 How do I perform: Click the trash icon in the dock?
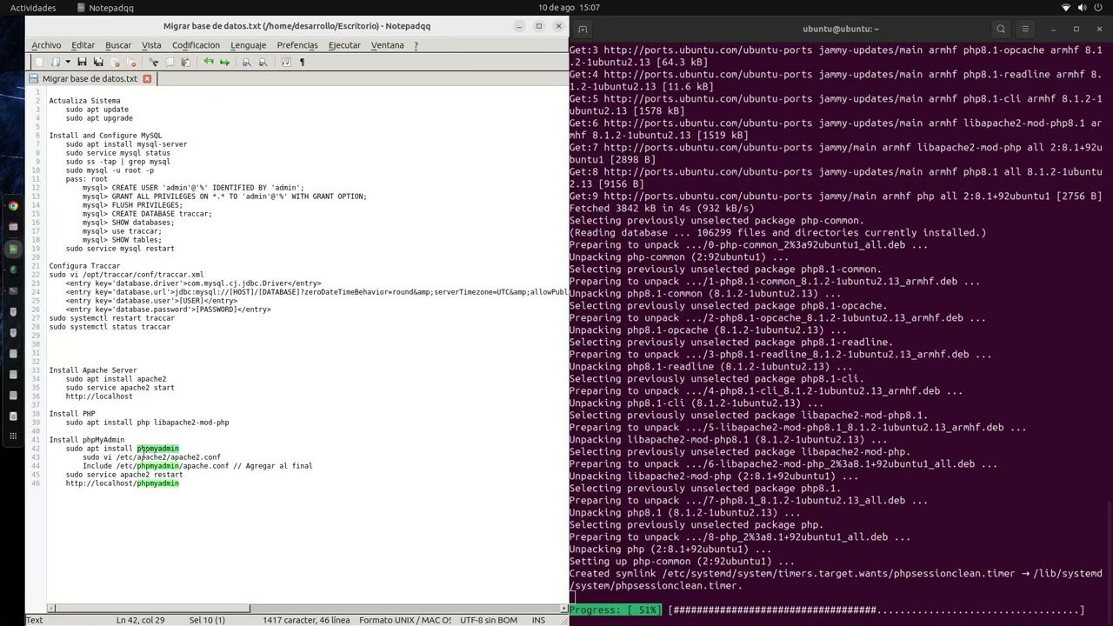click(13, 416)
